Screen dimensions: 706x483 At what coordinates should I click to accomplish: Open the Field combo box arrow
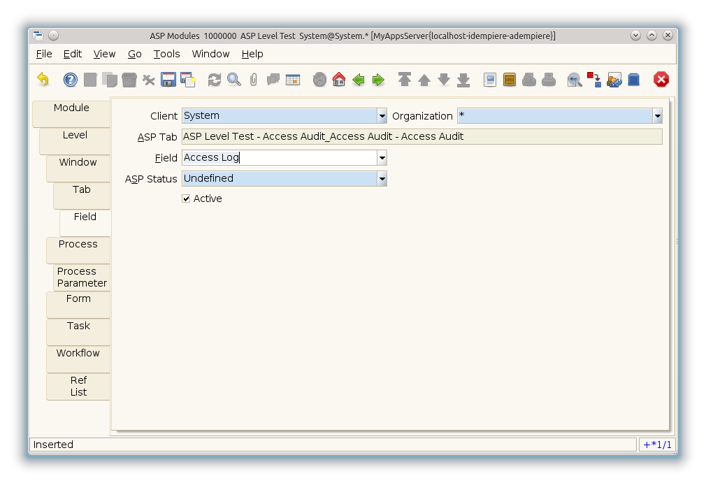point(382,158)
